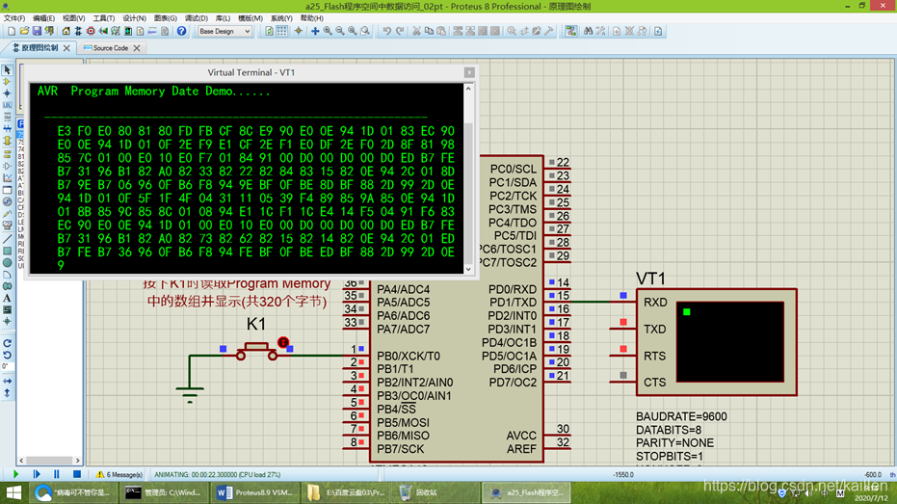Open the Base Design variant dropdown
This screenshot has height=504, width=897.
224,31
